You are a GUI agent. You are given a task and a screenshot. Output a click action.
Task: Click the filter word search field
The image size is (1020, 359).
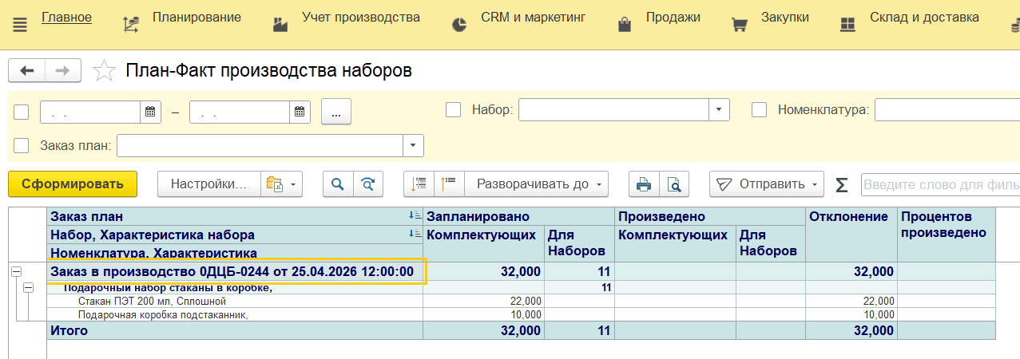tap(939, 184)
